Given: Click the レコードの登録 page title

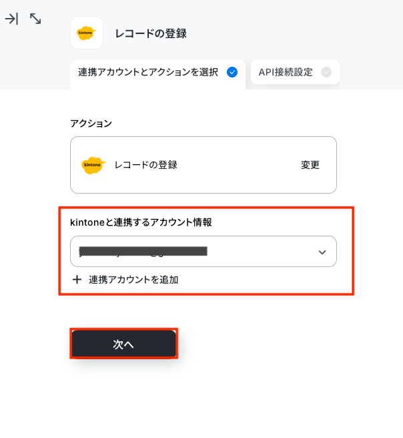Looking at the screenshot, I should 151,33.
